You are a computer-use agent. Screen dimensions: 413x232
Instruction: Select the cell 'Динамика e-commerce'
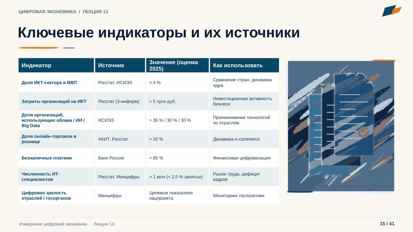coord(244,139)
